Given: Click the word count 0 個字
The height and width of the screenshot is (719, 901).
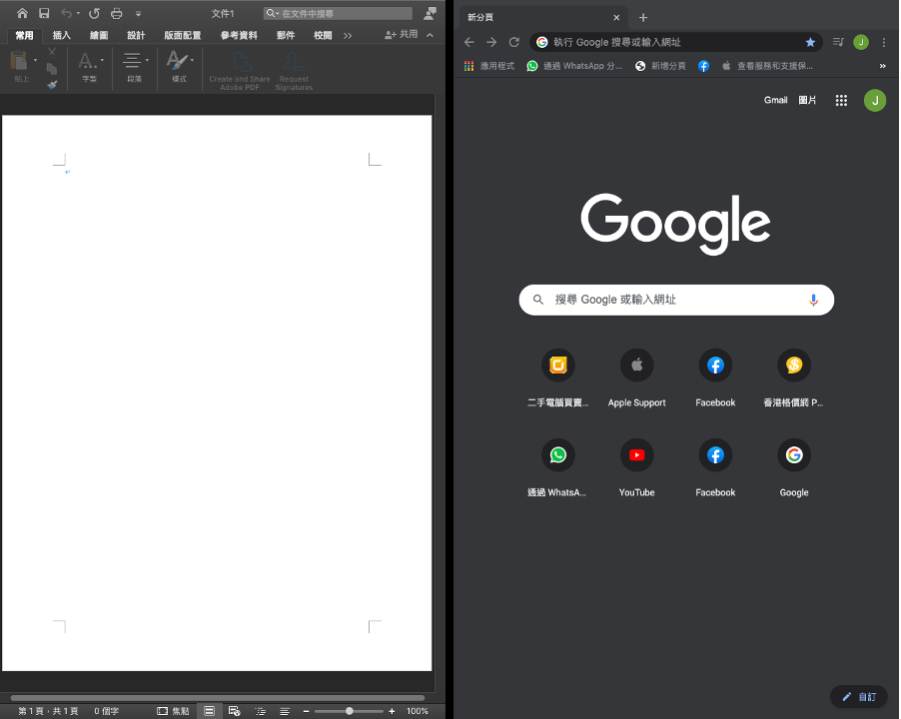Looking at the screenshot, I should pos(107,711).
